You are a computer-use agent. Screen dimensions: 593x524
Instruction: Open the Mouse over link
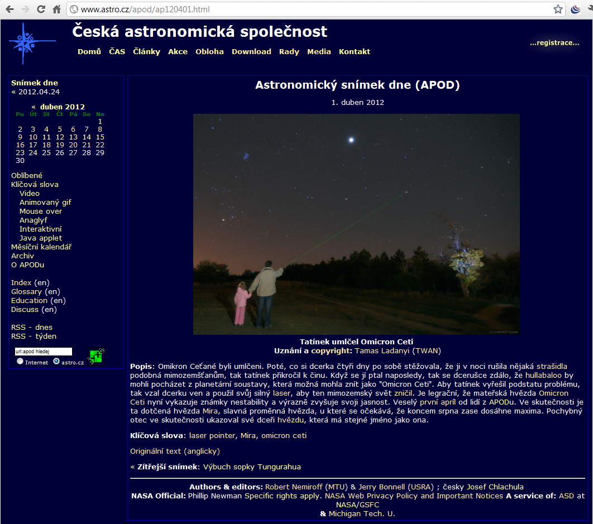tap(41, 211)
